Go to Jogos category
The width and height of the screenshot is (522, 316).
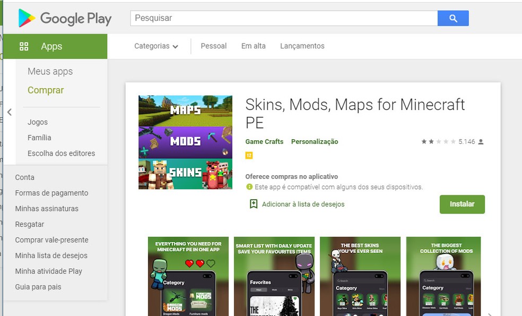click(38, 122)
